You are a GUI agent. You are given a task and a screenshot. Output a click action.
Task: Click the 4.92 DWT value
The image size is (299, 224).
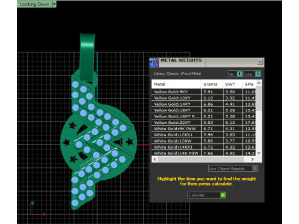pos(230,153)
